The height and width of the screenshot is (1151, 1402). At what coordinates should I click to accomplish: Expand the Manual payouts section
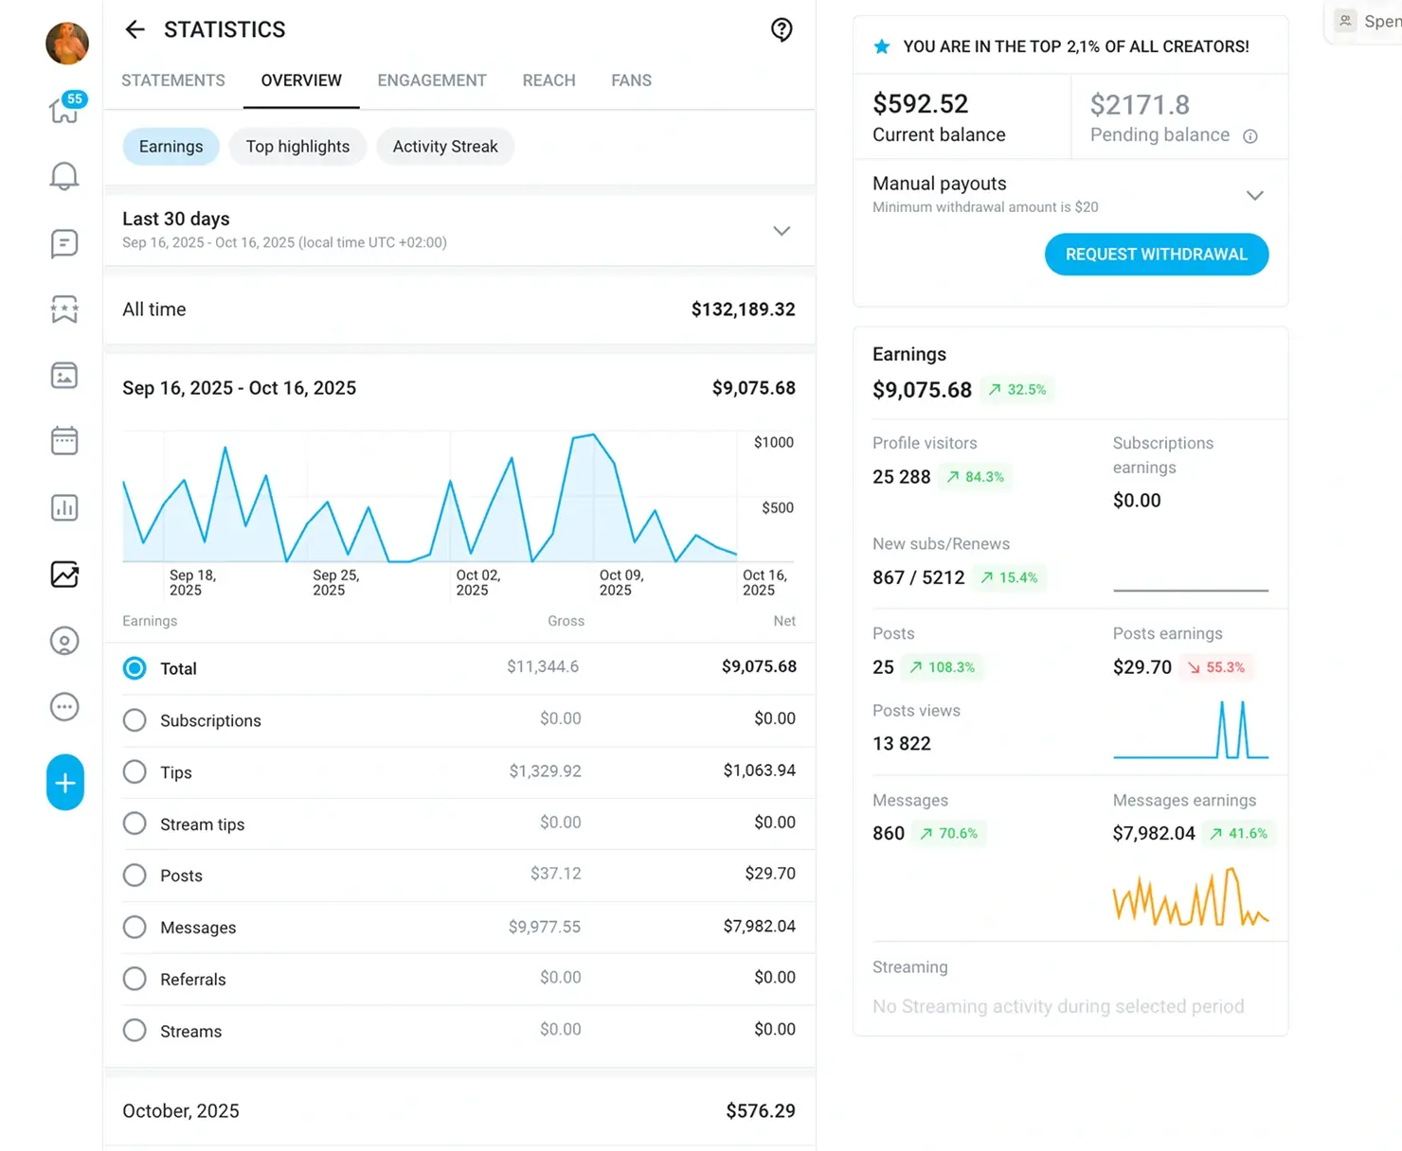pyautogui.click(x=1254, y=196)
